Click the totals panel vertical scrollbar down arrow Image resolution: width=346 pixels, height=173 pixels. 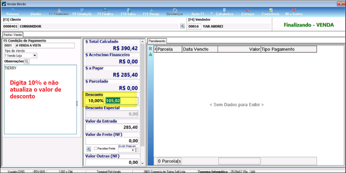click(143, 163)
